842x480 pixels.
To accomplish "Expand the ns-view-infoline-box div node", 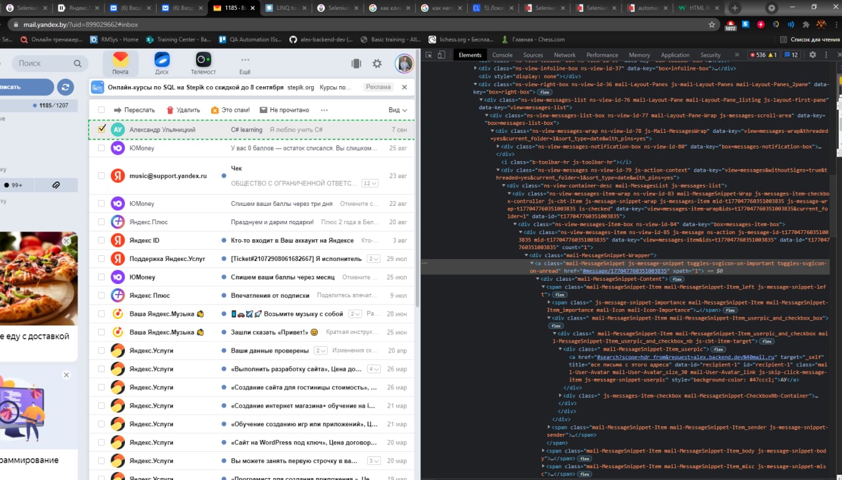I will tap(476, 68).
